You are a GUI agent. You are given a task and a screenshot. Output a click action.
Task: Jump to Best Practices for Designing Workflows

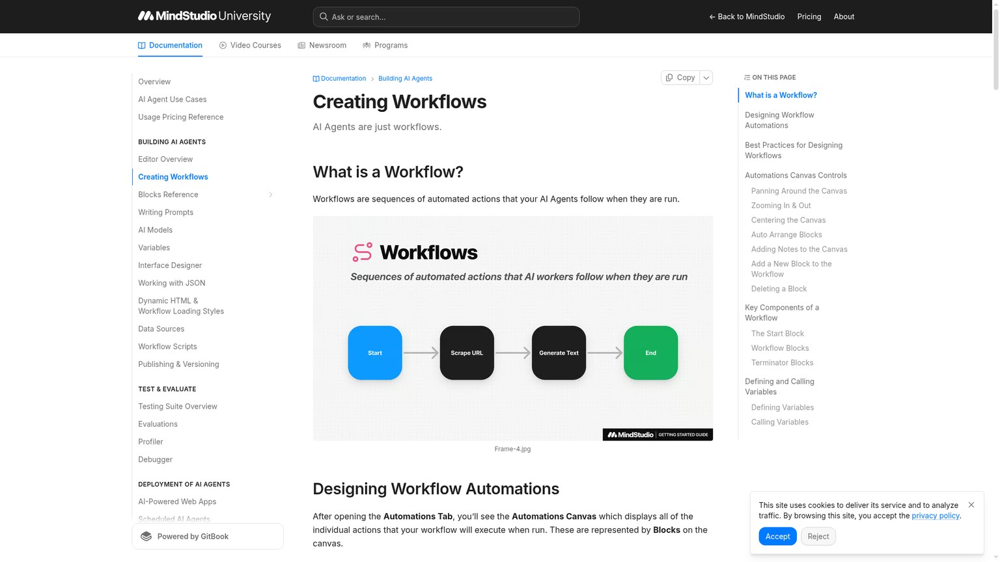794,150
